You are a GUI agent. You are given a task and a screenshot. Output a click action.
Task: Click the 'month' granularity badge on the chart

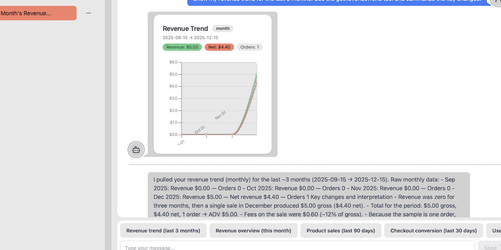[x=223, y=28]
